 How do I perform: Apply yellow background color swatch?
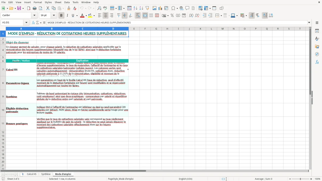[90, 16]
